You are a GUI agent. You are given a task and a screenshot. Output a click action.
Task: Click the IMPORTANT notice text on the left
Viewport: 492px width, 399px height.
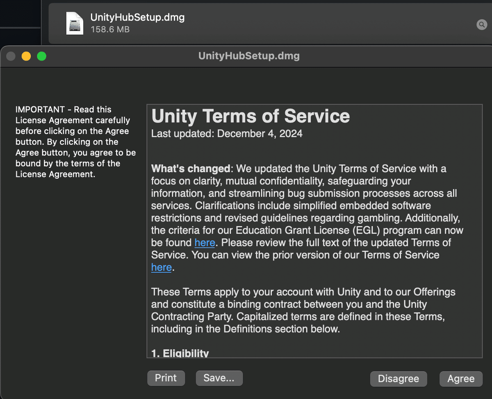[x=75, y=142]
